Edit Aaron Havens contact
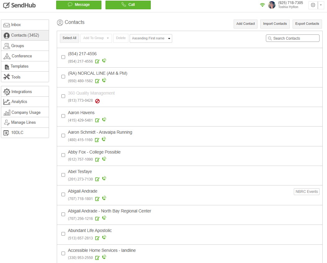Image resolution: width=327 pixels, height=263 pixels. 97,120
